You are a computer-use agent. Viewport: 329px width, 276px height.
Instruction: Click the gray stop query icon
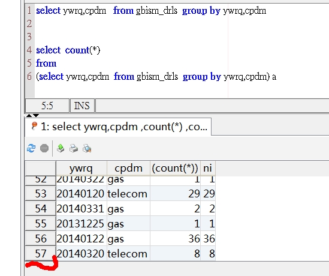coord(44,148)
